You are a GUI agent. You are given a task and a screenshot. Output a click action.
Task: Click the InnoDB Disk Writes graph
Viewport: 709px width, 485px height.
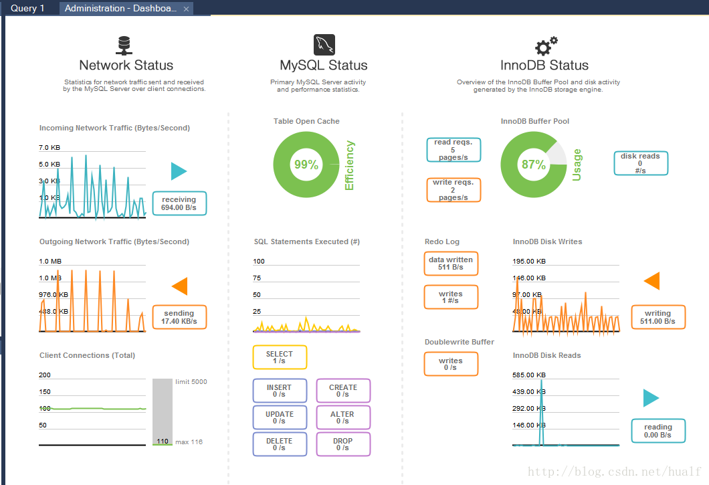tap(566, 296)
